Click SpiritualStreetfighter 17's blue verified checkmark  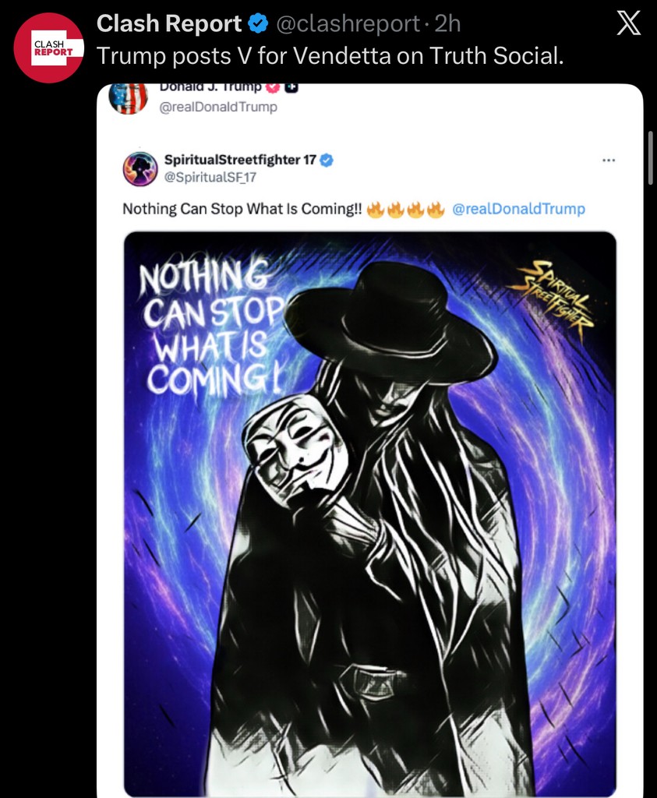point(327,160)
